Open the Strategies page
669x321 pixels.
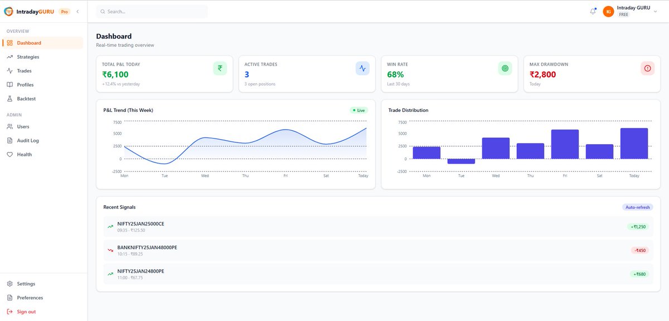click(x=42, y=57)
